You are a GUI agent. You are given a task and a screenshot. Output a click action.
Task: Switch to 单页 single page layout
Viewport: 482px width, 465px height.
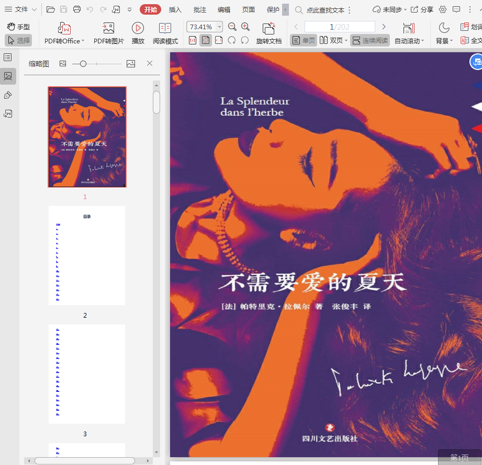pos(304,40)
